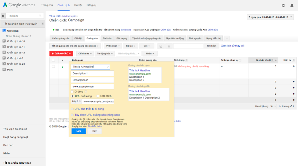Click the icon next to Chiến dịch số 10
The height and width of the screenshot is (166, 298).
(4, 41)
